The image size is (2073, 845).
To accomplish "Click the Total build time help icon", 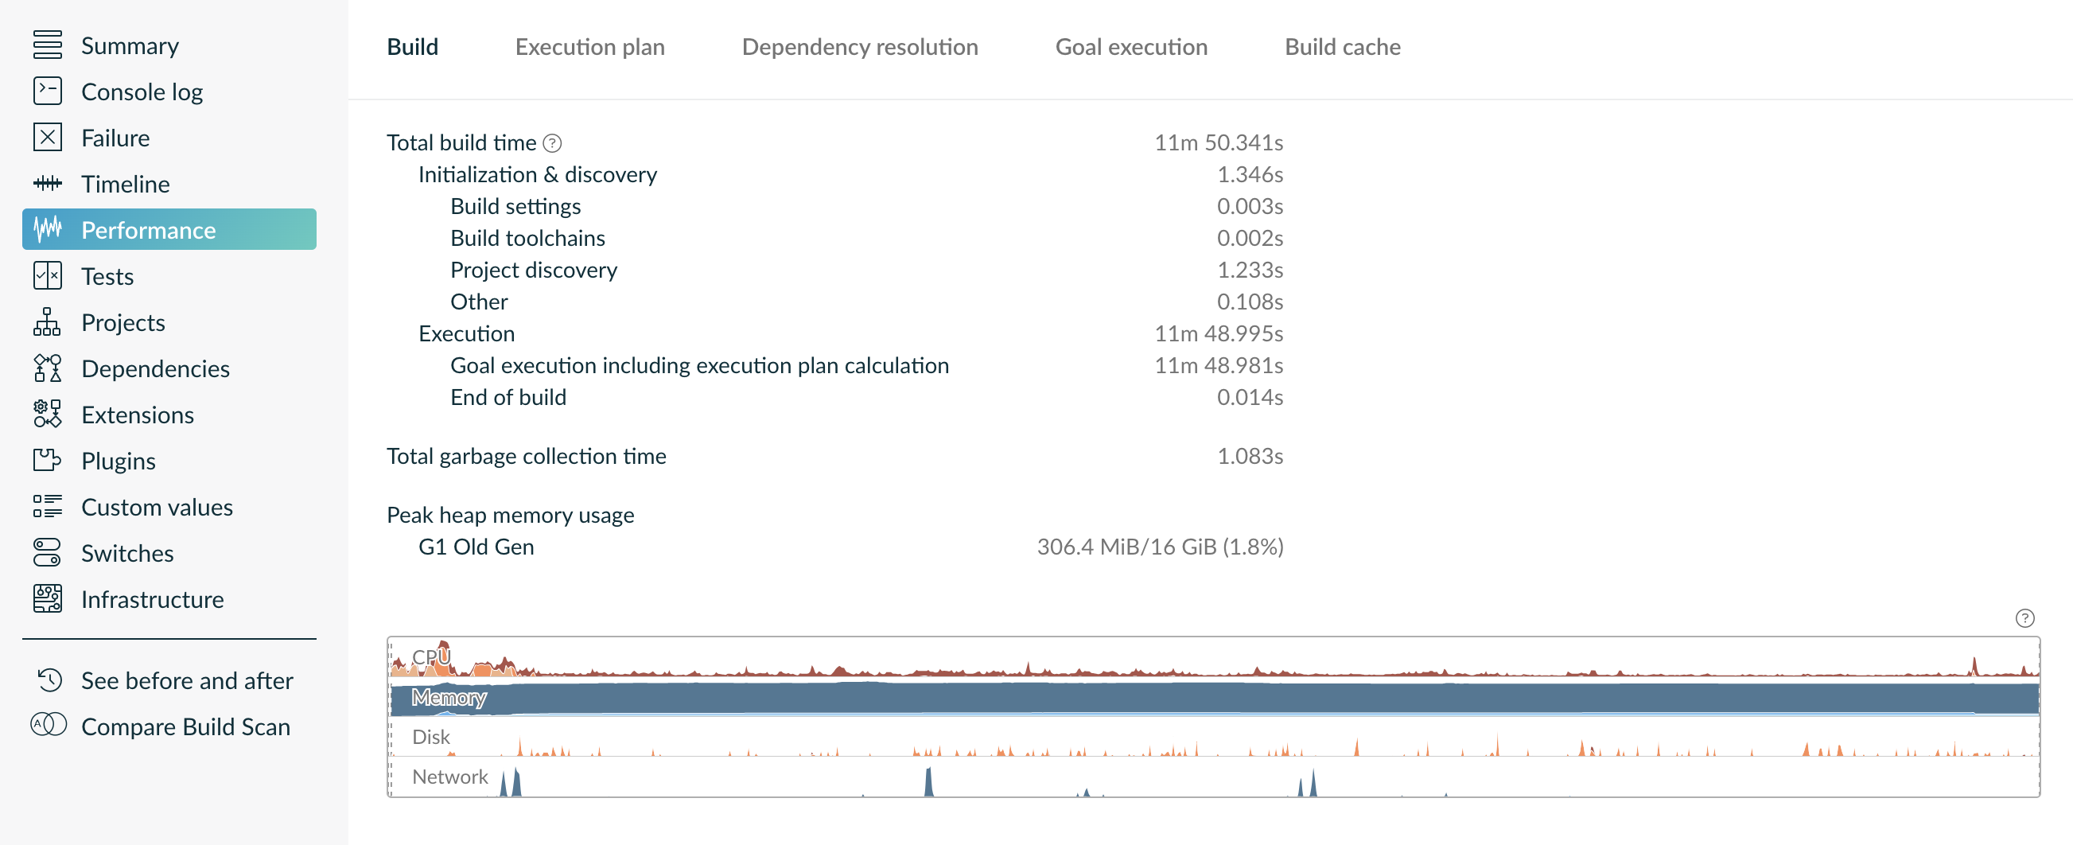I will coord(553,143).
